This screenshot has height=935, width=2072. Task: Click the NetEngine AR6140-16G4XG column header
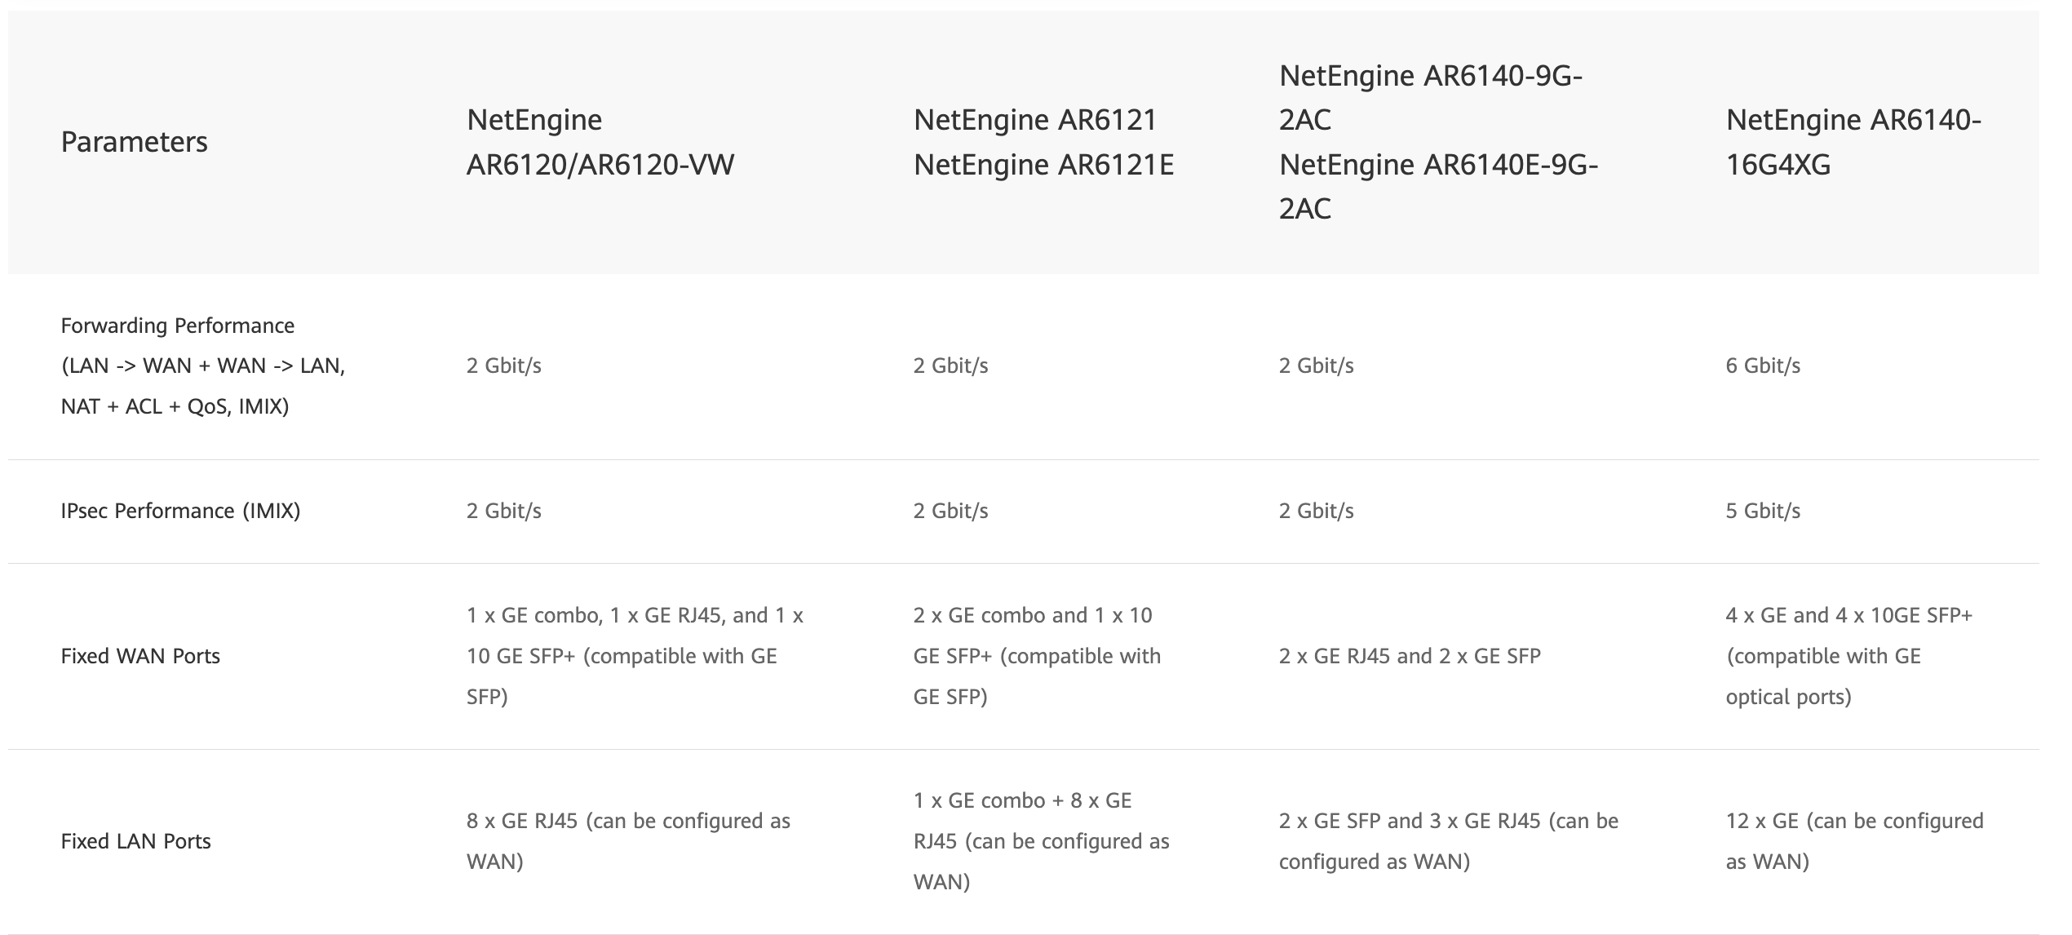pyautogui.click(x=1853, y=142)
